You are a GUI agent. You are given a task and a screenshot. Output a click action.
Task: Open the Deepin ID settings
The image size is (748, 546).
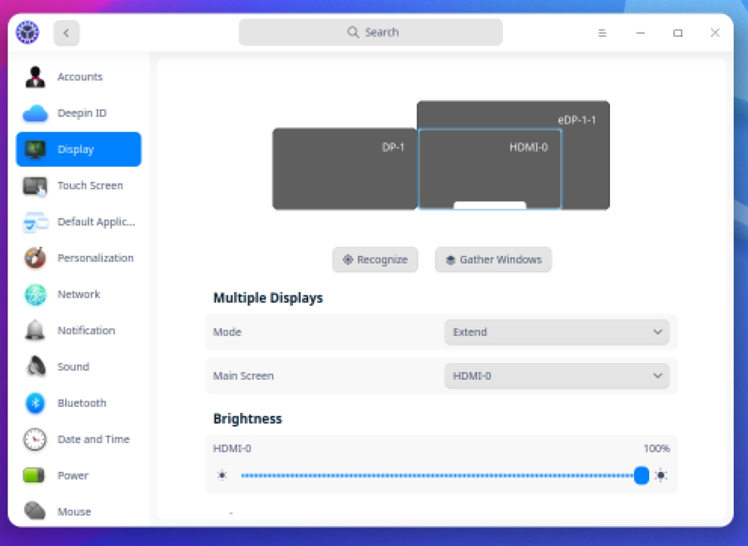point(78,113)
